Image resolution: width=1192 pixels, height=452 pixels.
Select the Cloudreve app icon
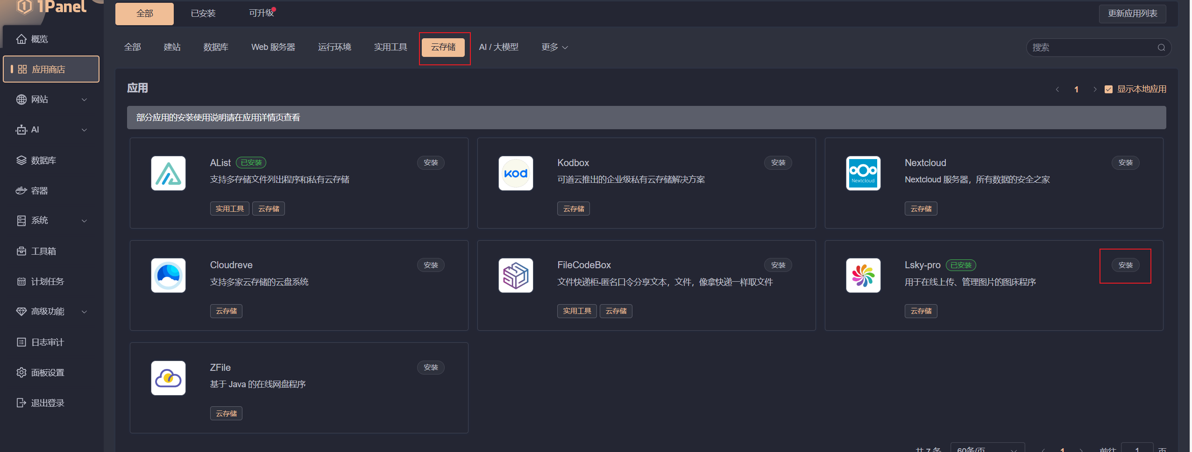[x=168, y=276]
